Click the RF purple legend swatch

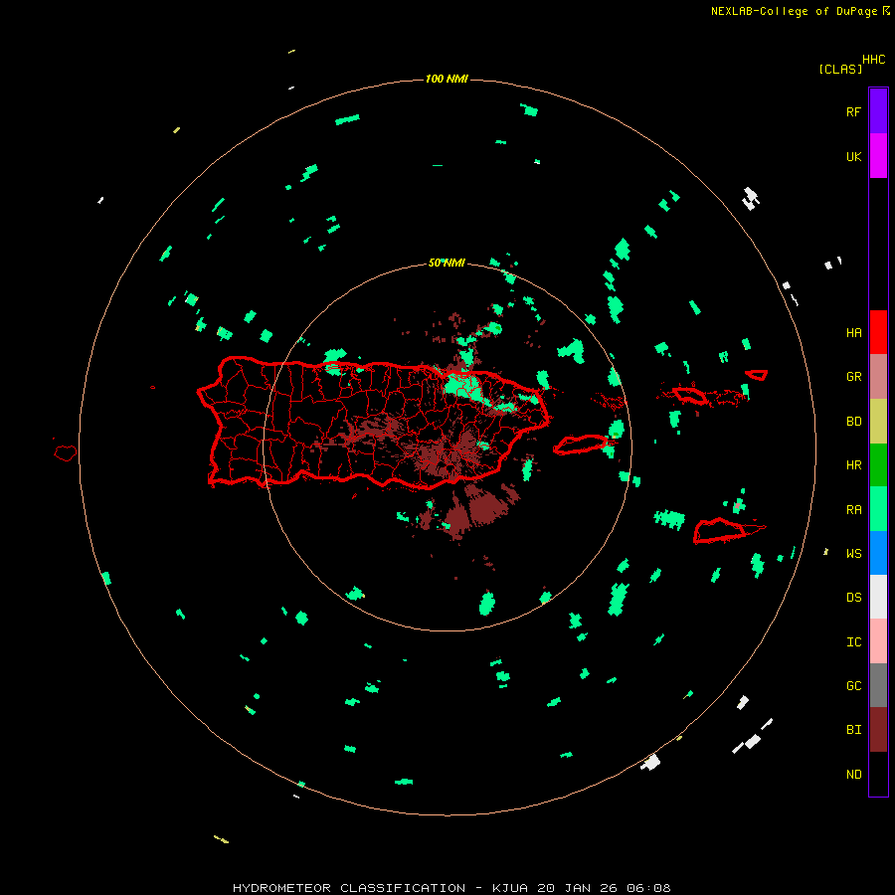(x=878, y=111)
